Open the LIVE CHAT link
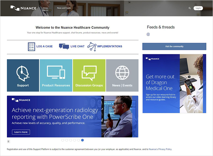Image resolution: width=213 pixels, height=156 pixels. coord(77,46)
